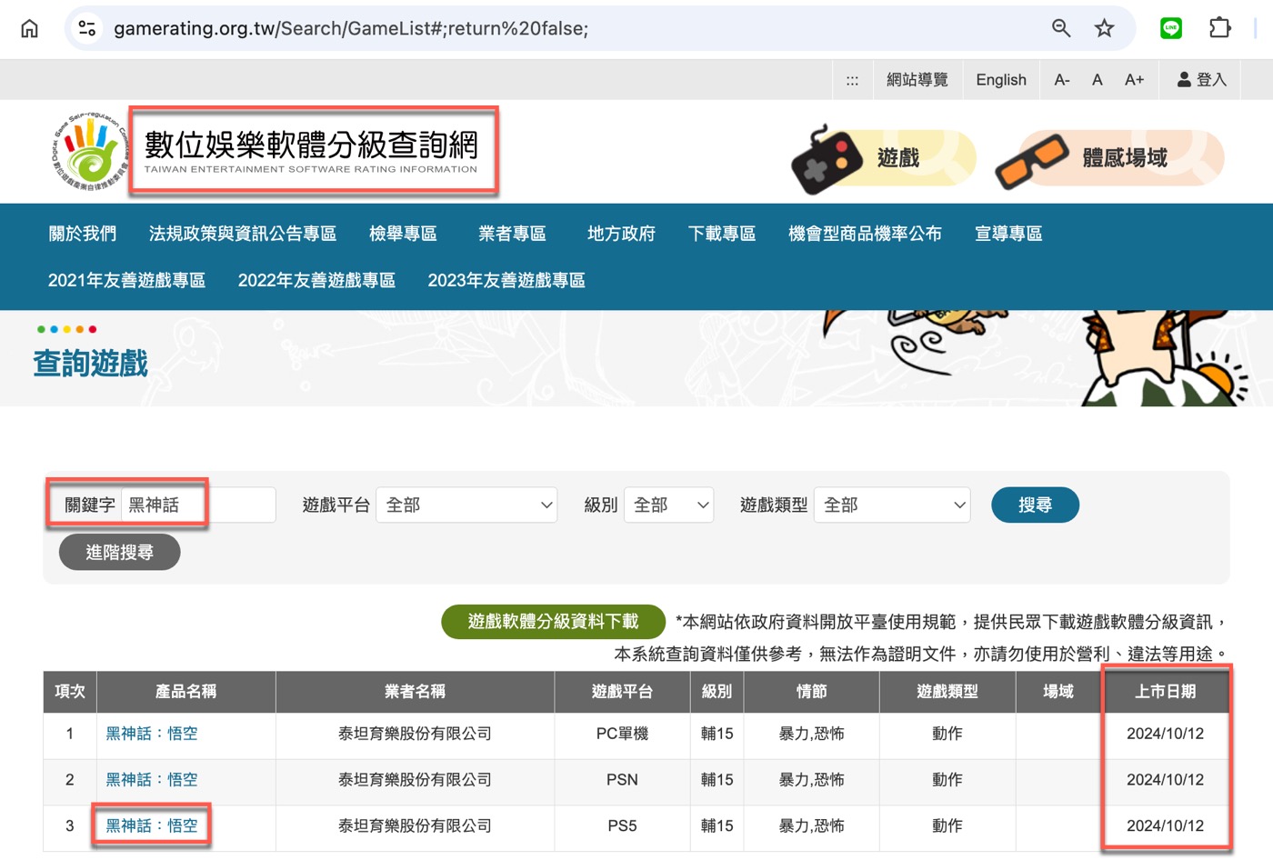Image resolution: width=1273 pixels, height=860 pixels.
Task: Click the 進階搜尋 advanced search button
Action: pos(120,552)
